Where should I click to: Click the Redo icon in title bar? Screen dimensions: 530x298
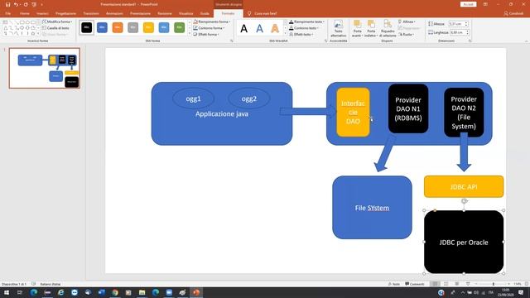(26, 4)
